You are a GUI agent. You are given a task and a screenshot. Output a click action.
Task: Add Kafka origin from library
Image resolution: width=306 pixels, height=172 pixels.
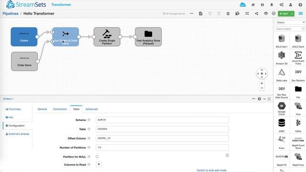[298, 126]
